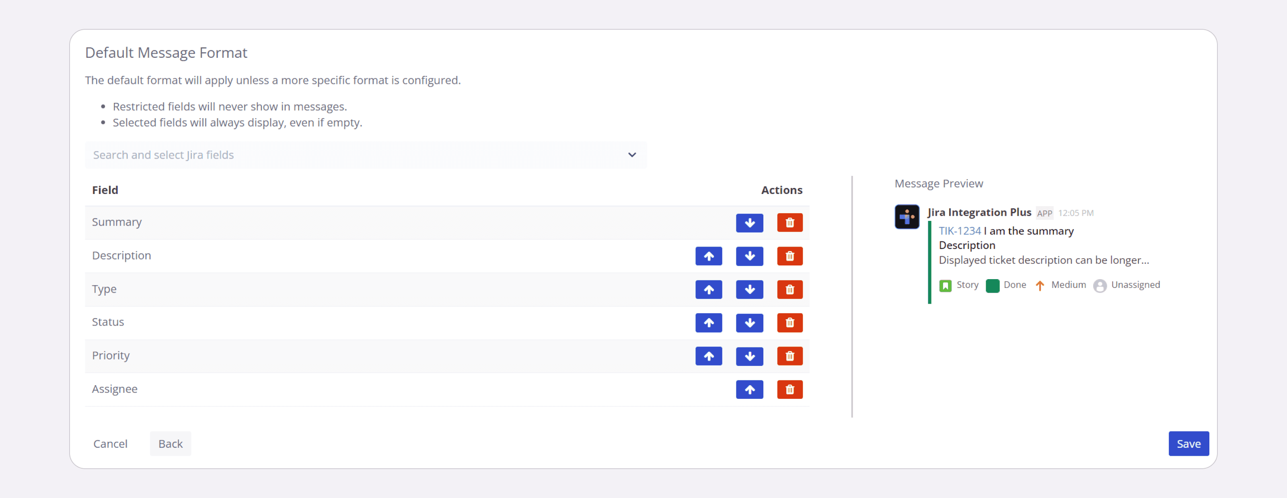The height and width of the screenshot is (498, 1287).
Task: Move Type field down
Action: click(x=749, y=290)
